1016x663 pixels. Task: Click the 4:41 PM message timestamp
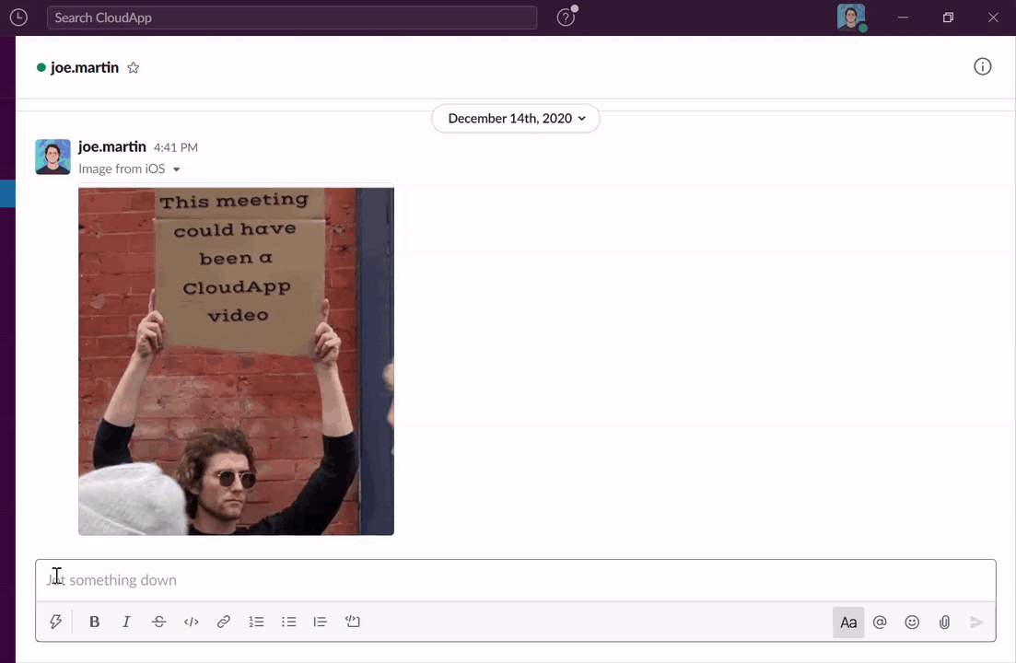pyautogui.click(x=176, y=147)
